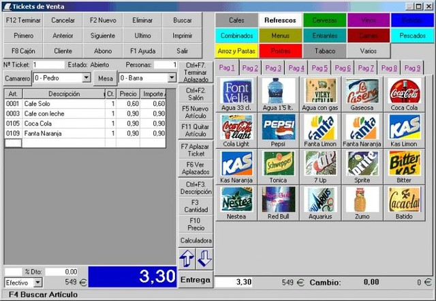Select the green Cervezas category

(x=324, y=20)
